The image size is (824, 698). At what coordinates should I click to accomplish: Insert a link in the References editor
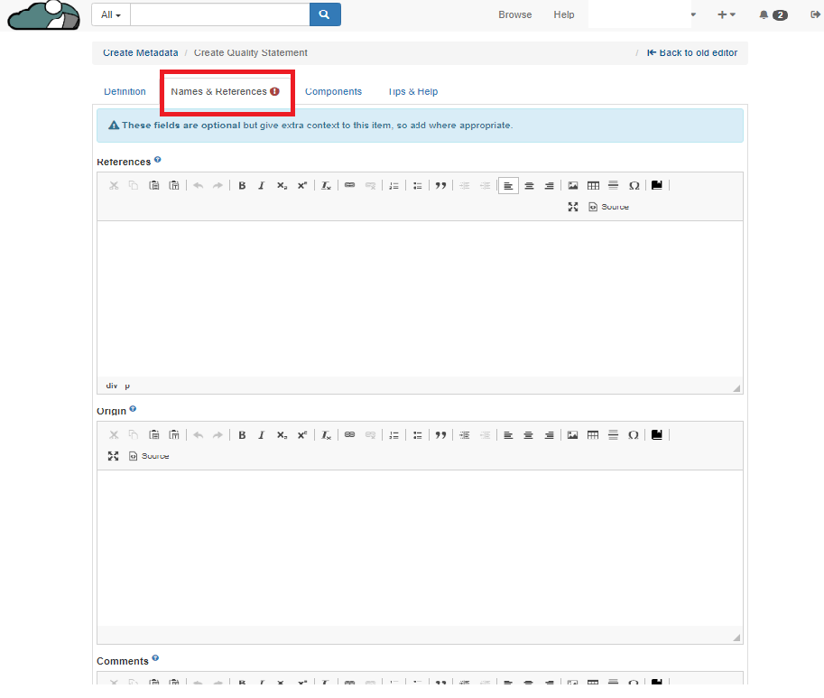click(x=349, y=186)
